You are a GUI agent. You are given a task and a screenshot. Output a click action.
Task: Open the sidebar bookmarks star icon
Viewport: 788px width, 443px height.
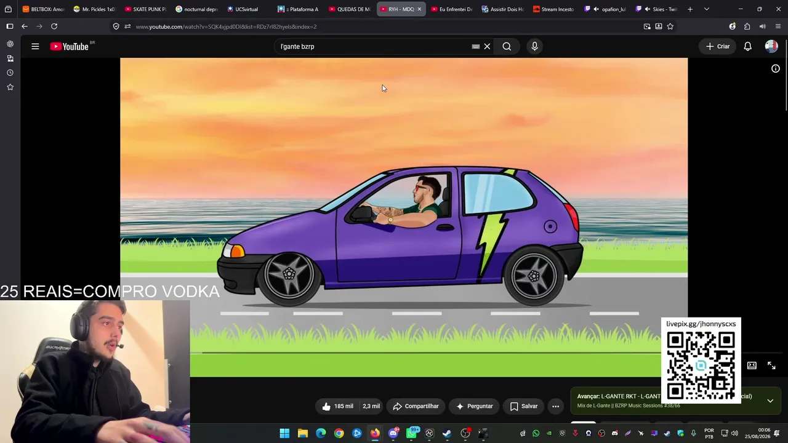10,87
